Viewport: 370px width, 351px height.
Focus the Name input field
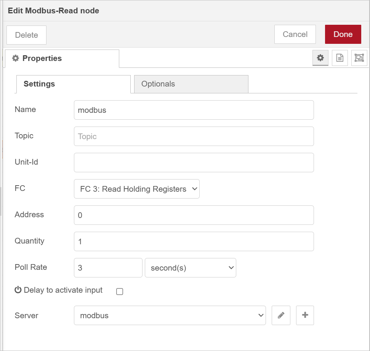[x=194, y=110]
